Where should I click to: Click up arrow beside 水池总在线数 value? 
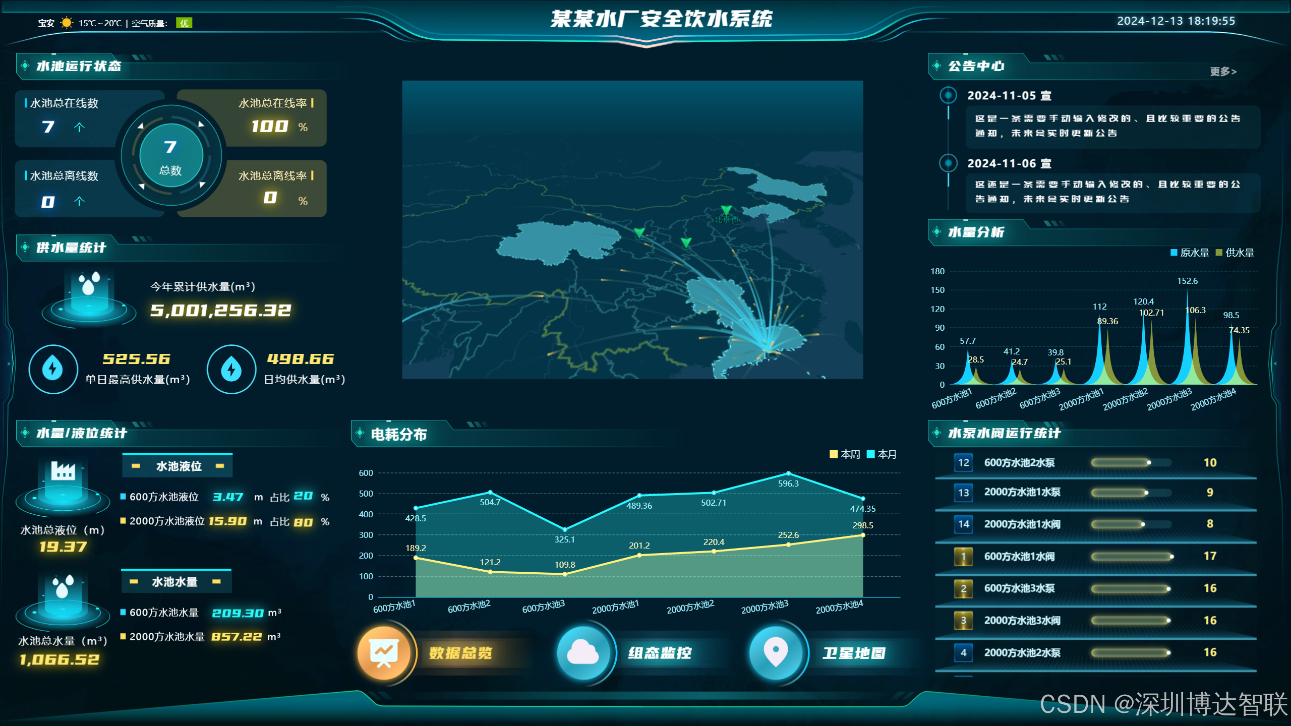click(79, 127)
